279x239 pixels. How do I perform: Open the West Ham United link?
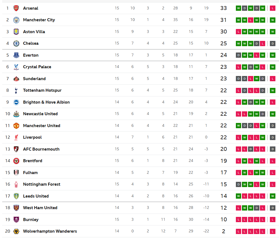[x=40, y=208]
